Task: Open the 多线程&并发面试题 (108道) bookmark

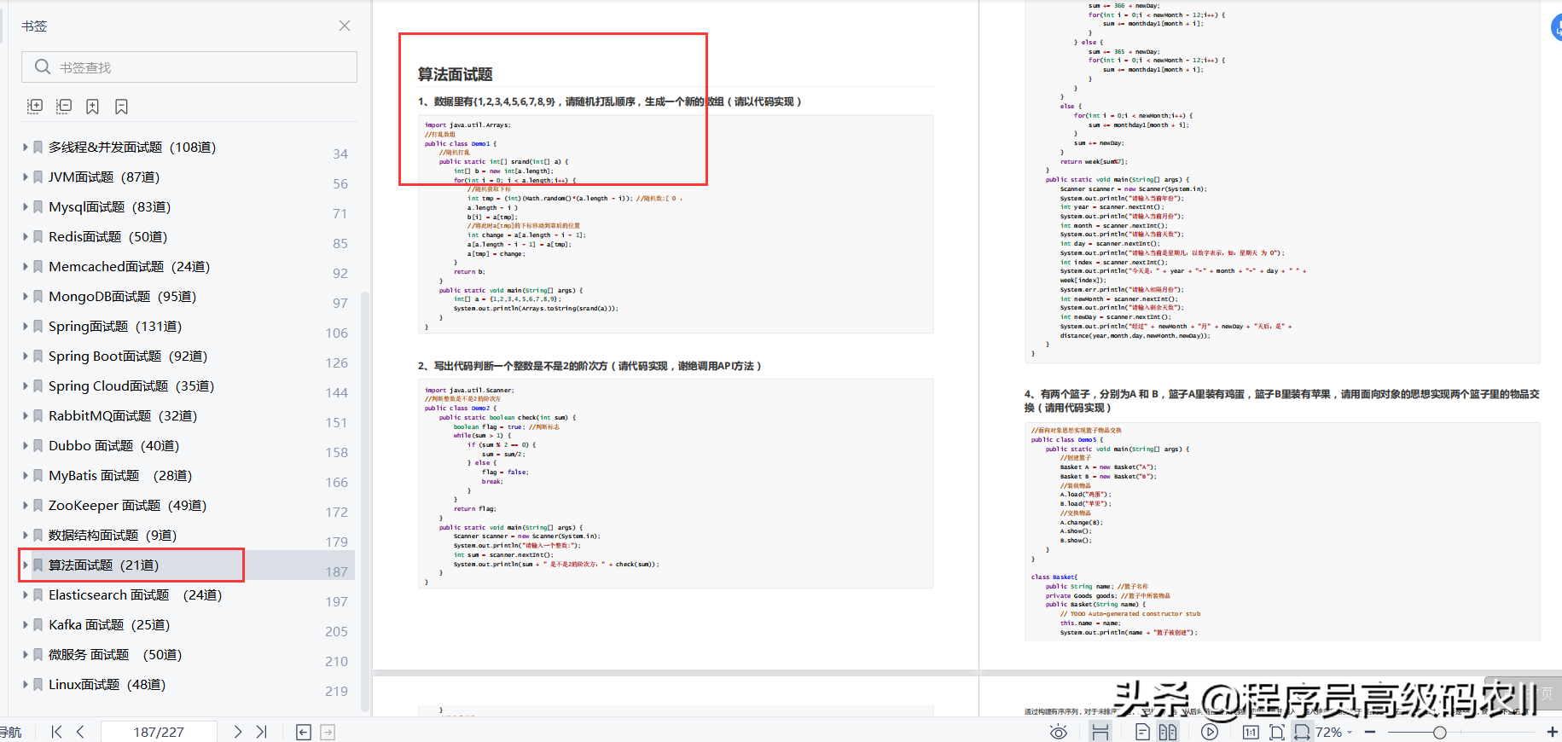Action: pos(132,147)
